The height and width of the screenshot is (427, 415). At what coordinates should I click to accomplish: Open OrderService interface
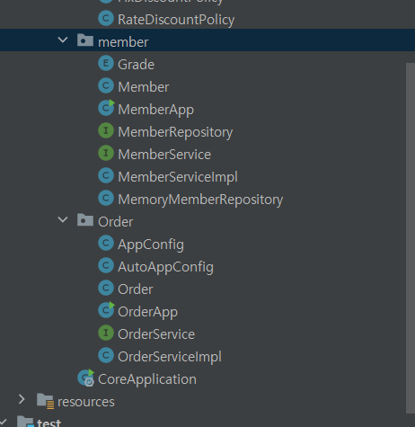[x=156, y=334]
